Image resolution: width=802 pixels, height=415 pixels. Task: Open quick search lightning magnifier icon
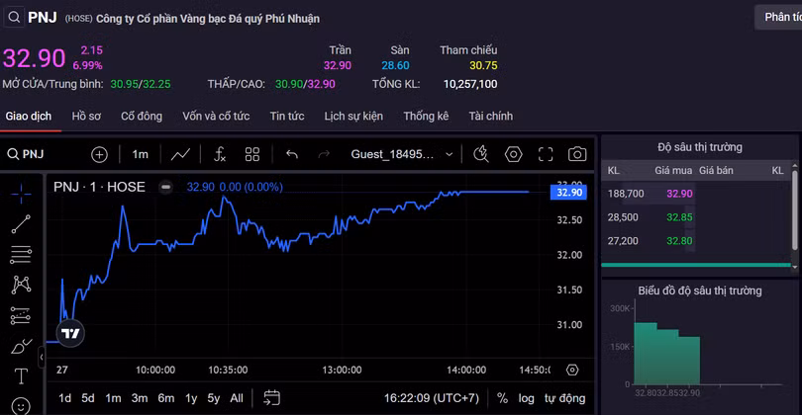tap(481, 154)
